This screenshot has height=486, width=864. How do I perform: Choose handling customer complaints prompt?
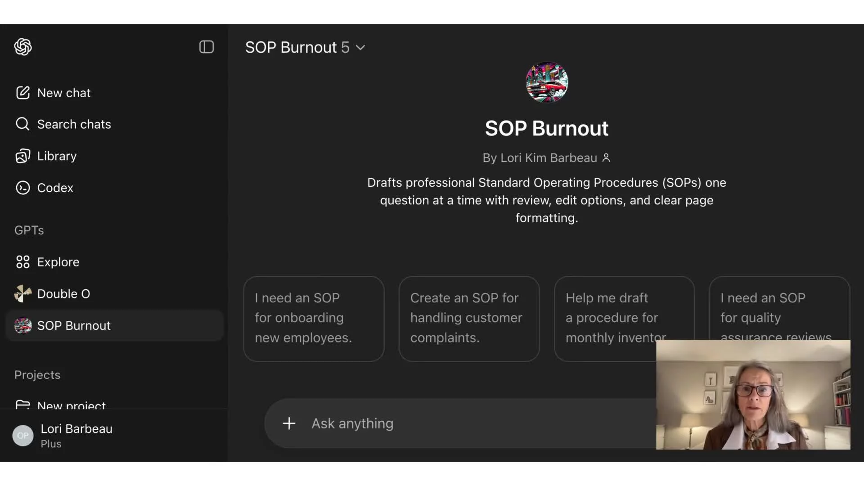[x=469, y=318]
